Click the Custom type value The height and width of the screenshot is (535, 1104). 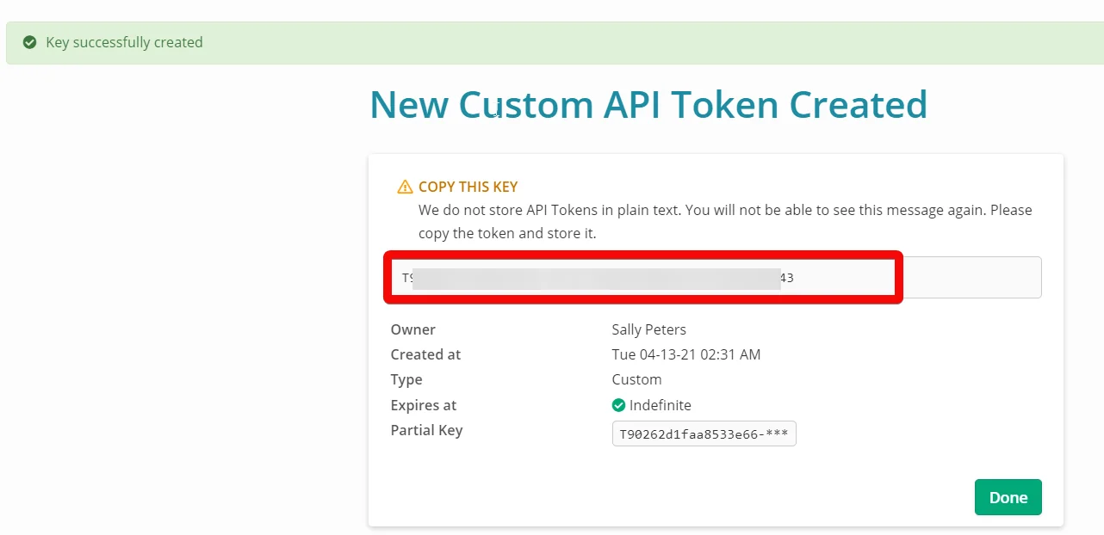tap(636, 379)
